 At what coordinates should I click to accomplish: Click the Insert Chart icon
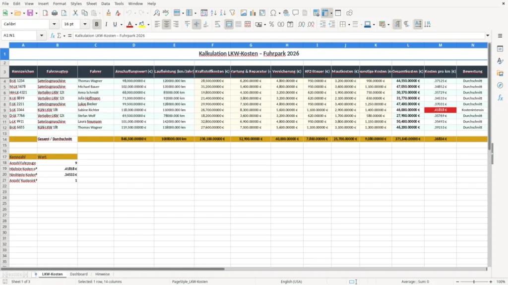click(x=253, y=13)
